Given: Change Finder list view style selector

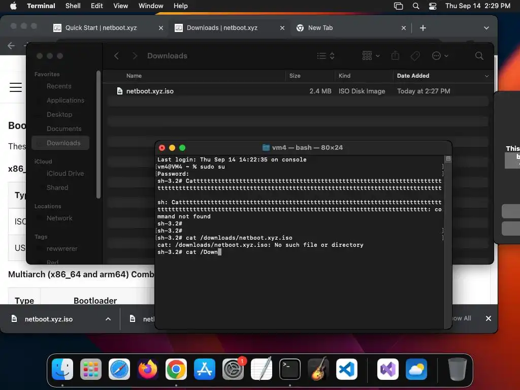Looking at the screenshot, I should click(326, 56).
